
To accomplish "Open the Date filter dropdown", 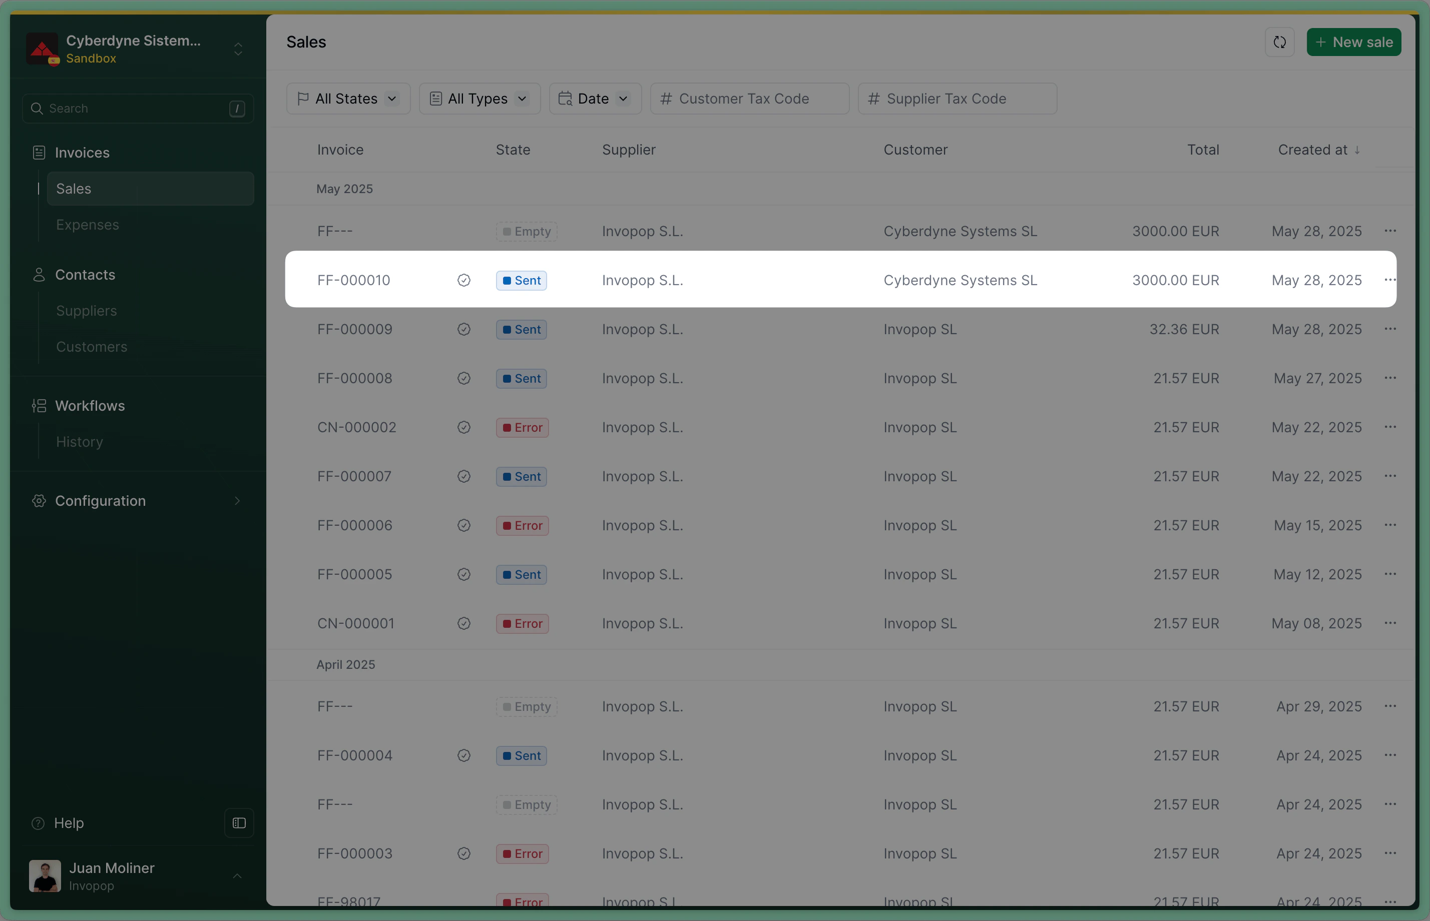I will click(x=595, y=99).
